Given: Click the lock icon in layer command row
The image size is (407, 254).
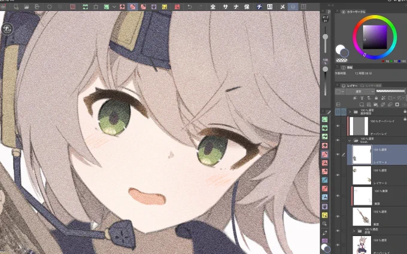Looking at the screenshot, I should (x=376, y=98).
